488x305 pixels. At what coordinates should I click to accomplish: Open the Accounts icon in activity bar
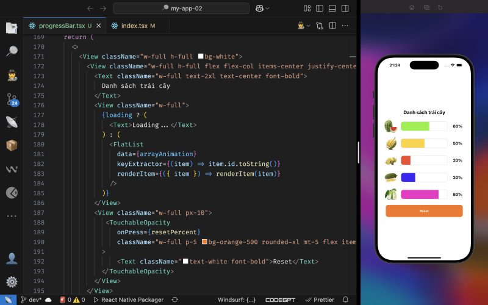pyautogui.click(x=12, y=259)
